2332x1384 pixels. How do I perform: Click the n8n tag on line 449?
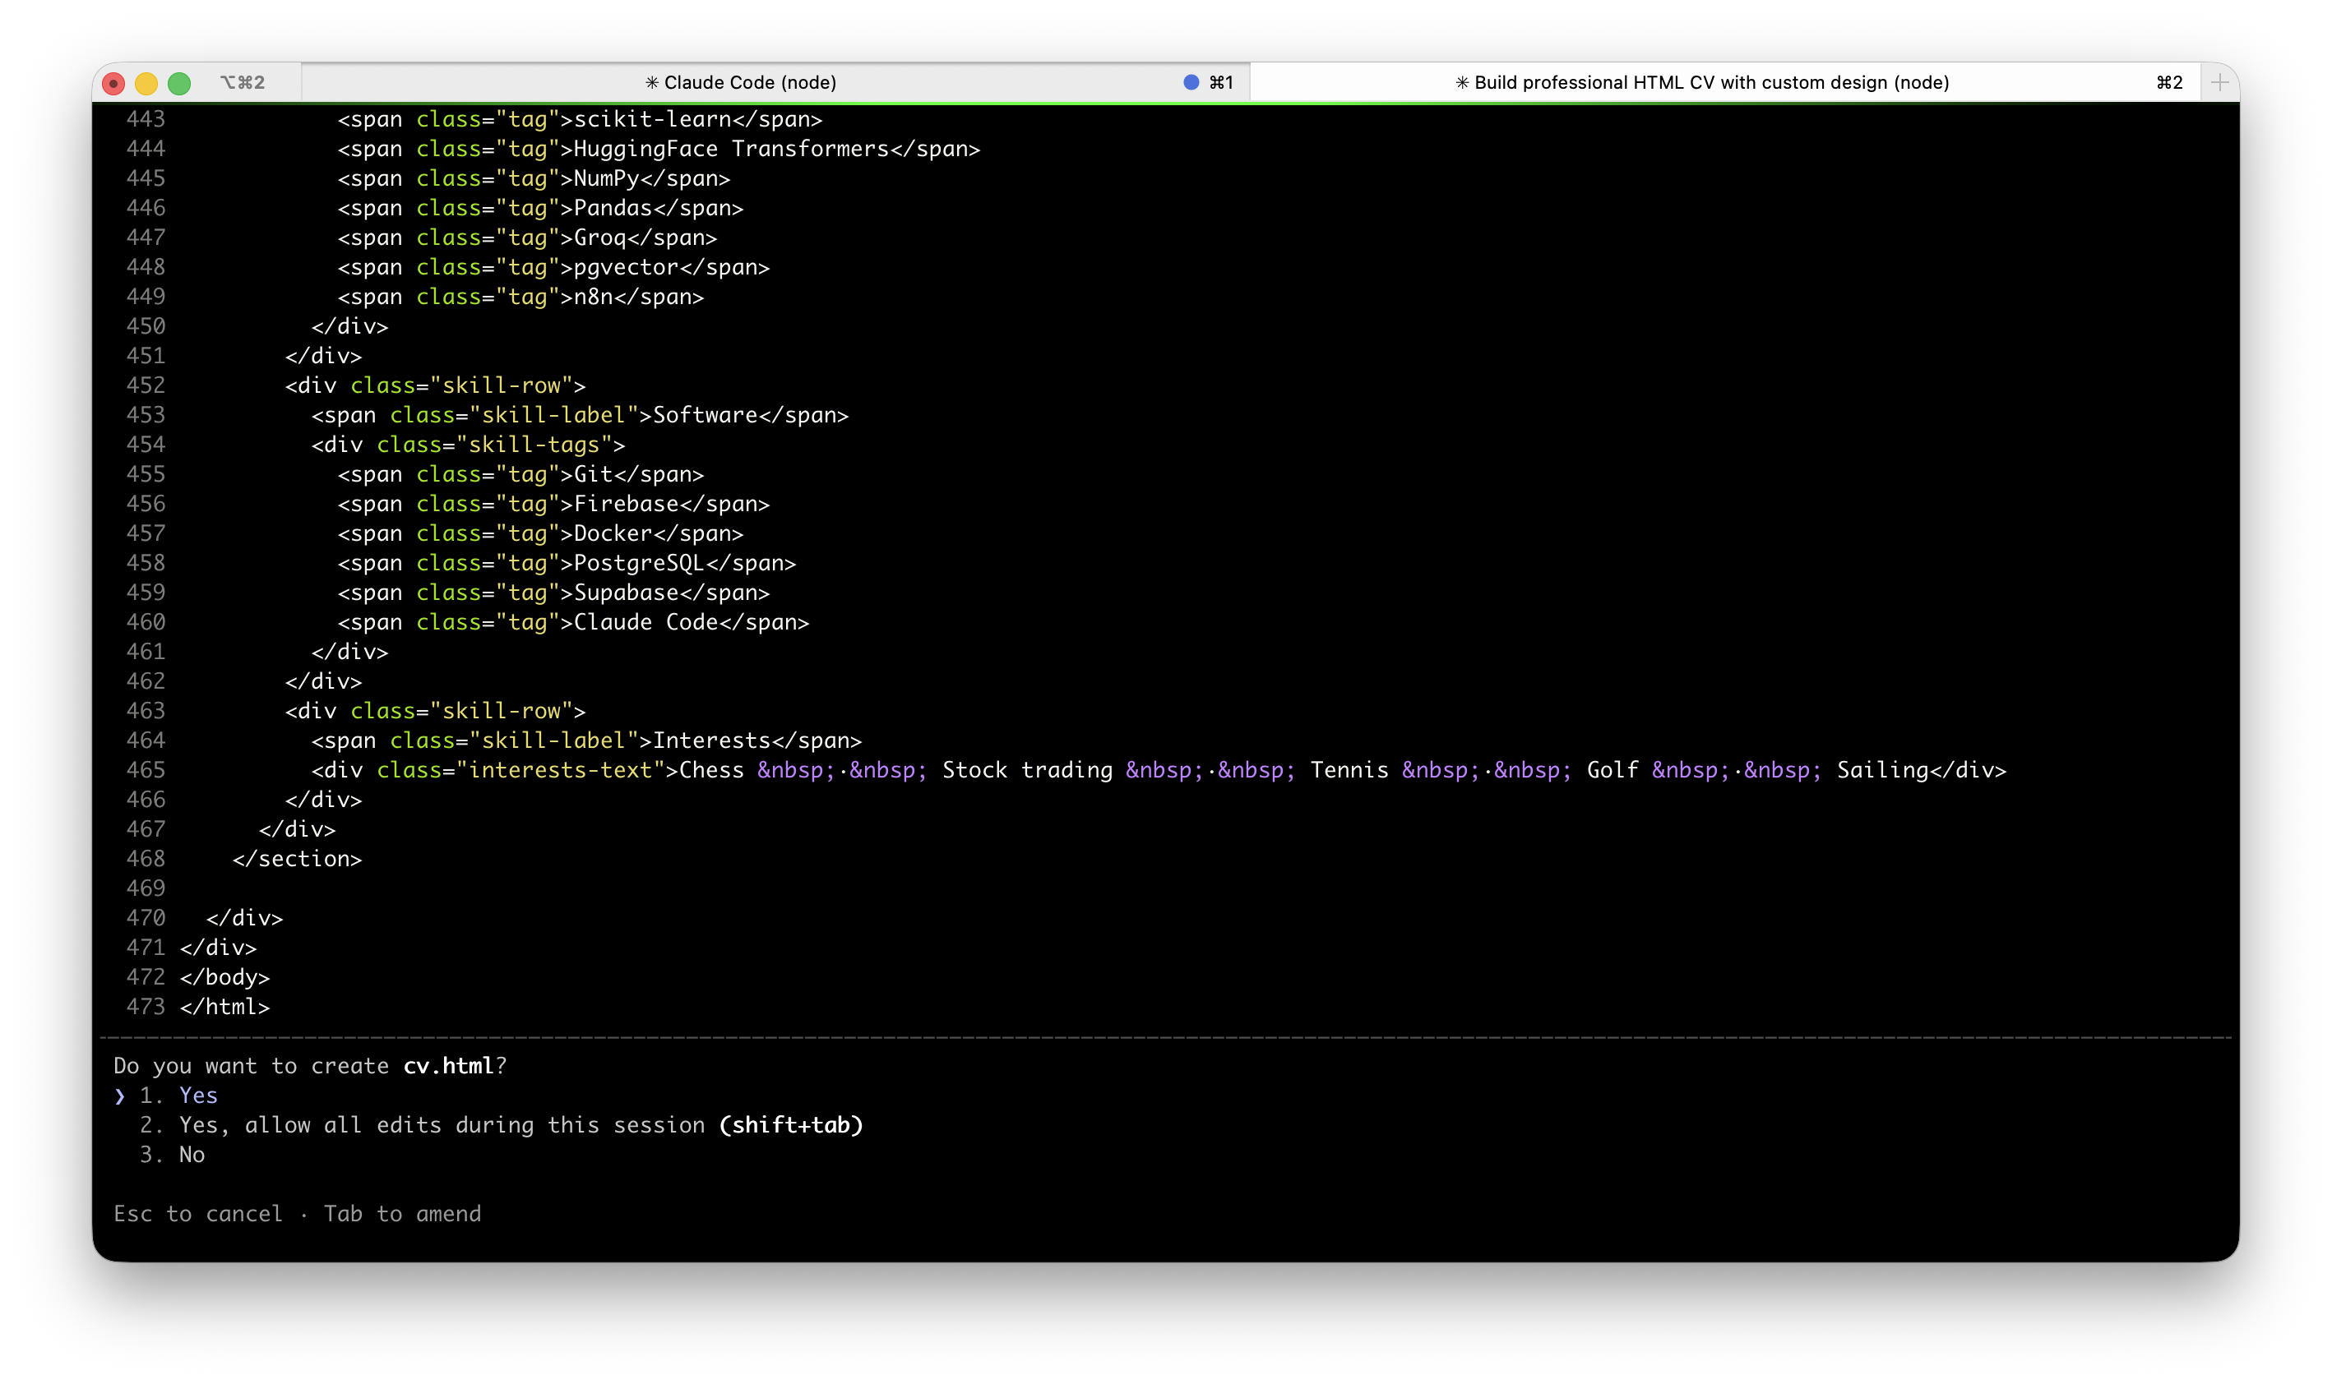521,297
